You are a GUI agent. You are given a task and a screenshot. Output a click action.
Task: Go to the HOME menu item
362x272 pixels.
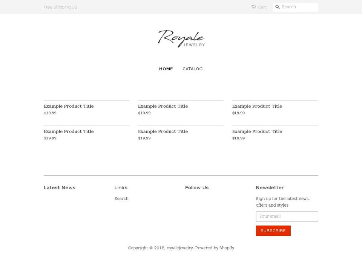point(166,69)
